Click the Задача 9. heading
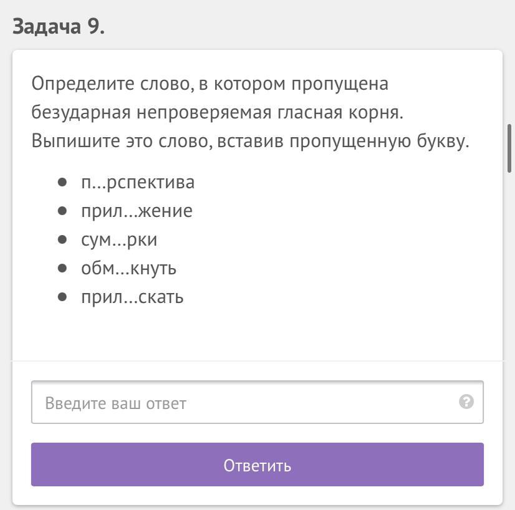The height and width of the screenshot is (510, 515). coord(58,27)
